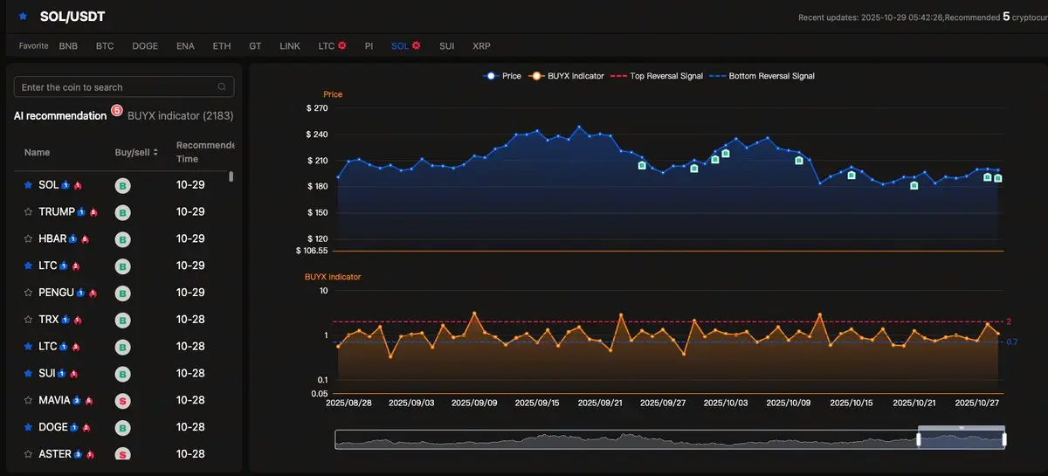
Task: Click the red badge beside LTC favorite
Action: pyautogui.click(x=343, y=45)
